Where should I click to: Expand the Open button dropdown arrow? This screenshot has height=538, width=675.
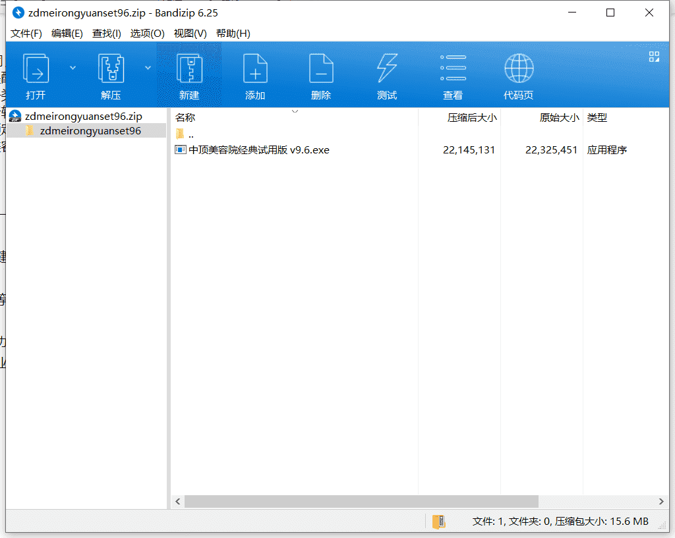(x=73, y=68)
